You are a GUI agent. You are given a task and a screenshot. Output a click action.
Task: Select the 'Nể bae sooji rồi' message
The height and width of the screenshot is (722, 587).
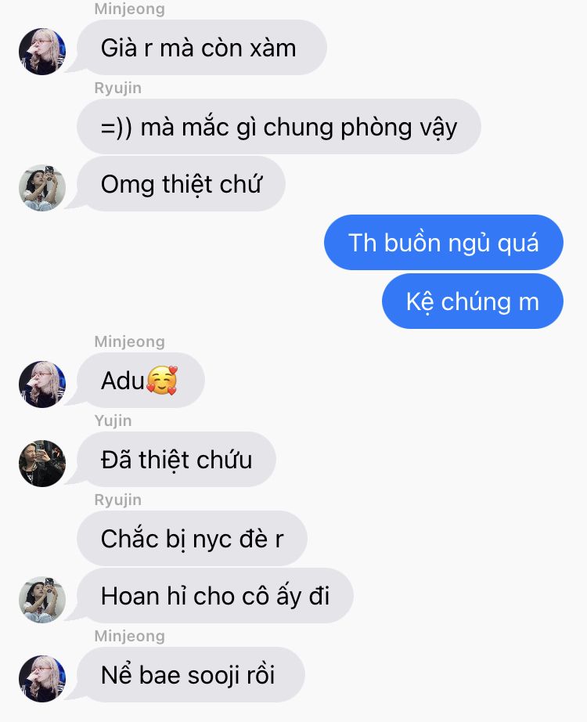pyautogui.click(x=191, y=674)
